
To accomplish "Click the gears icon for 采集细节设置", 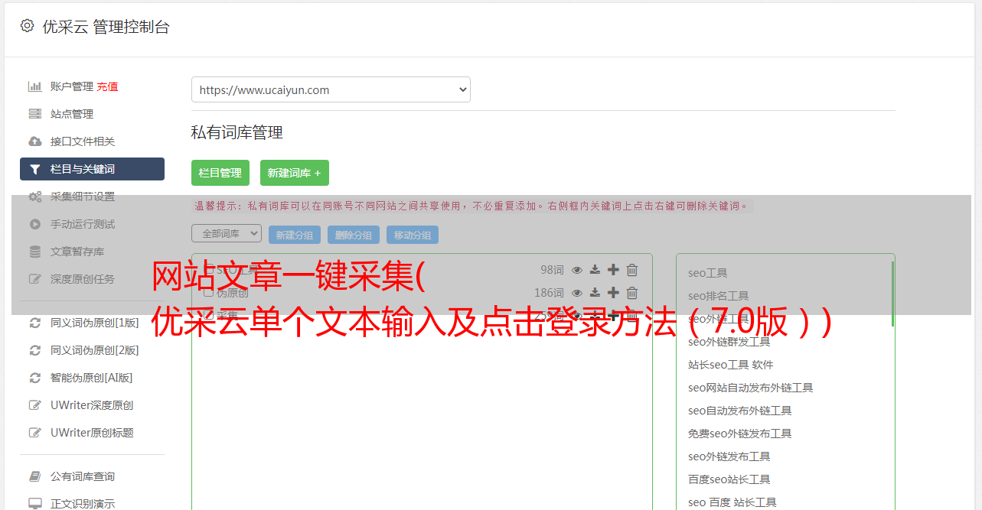I will 35,197.
